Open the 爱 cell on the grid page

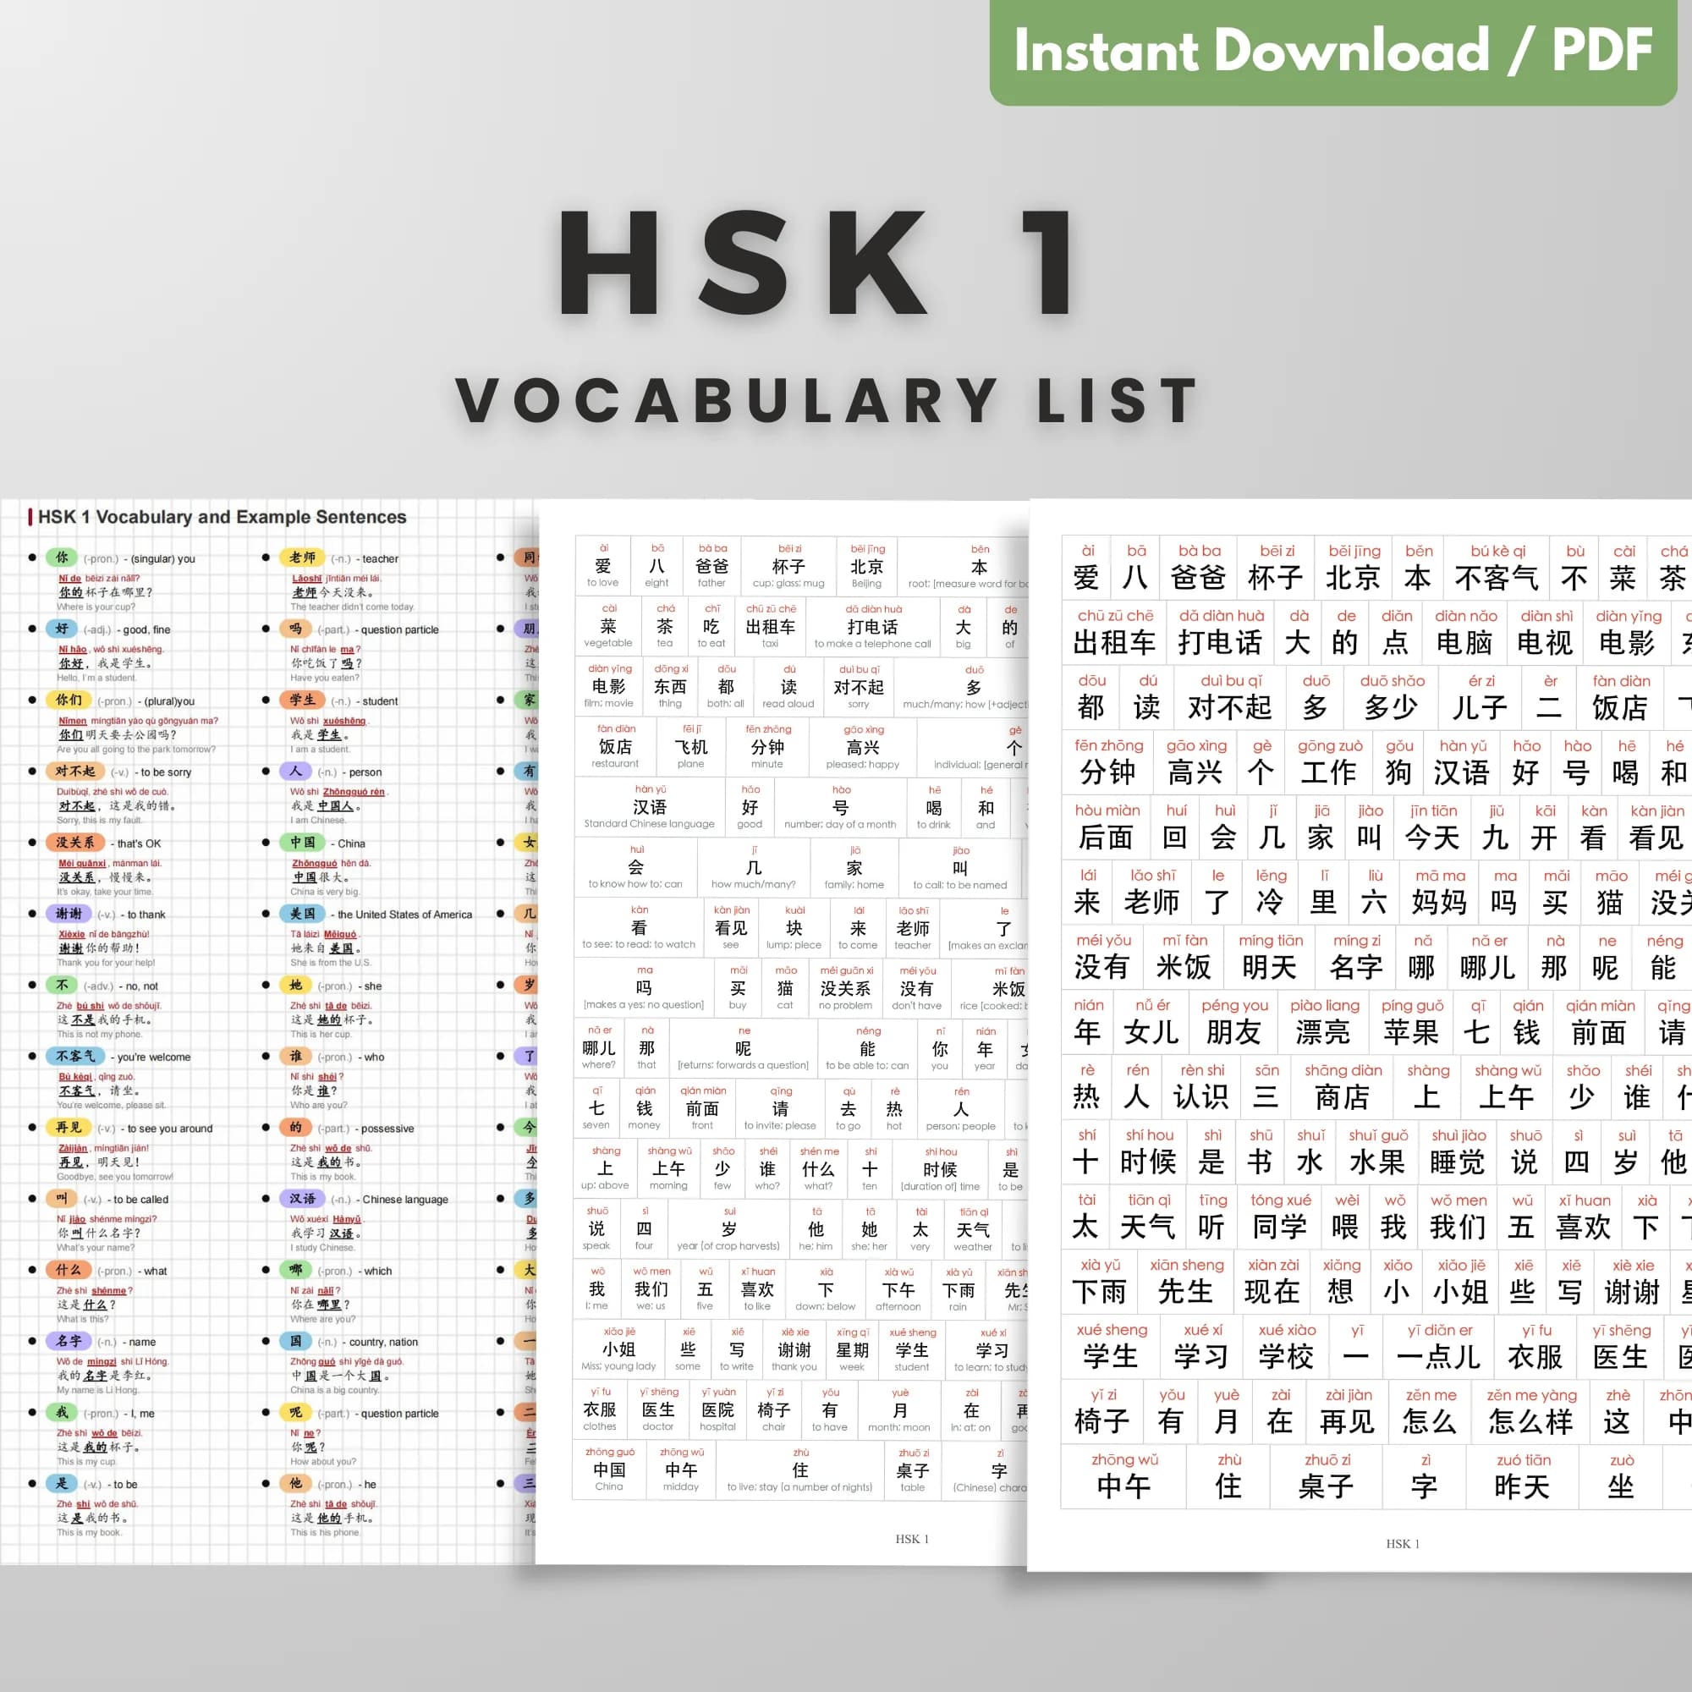coord(604,565)
